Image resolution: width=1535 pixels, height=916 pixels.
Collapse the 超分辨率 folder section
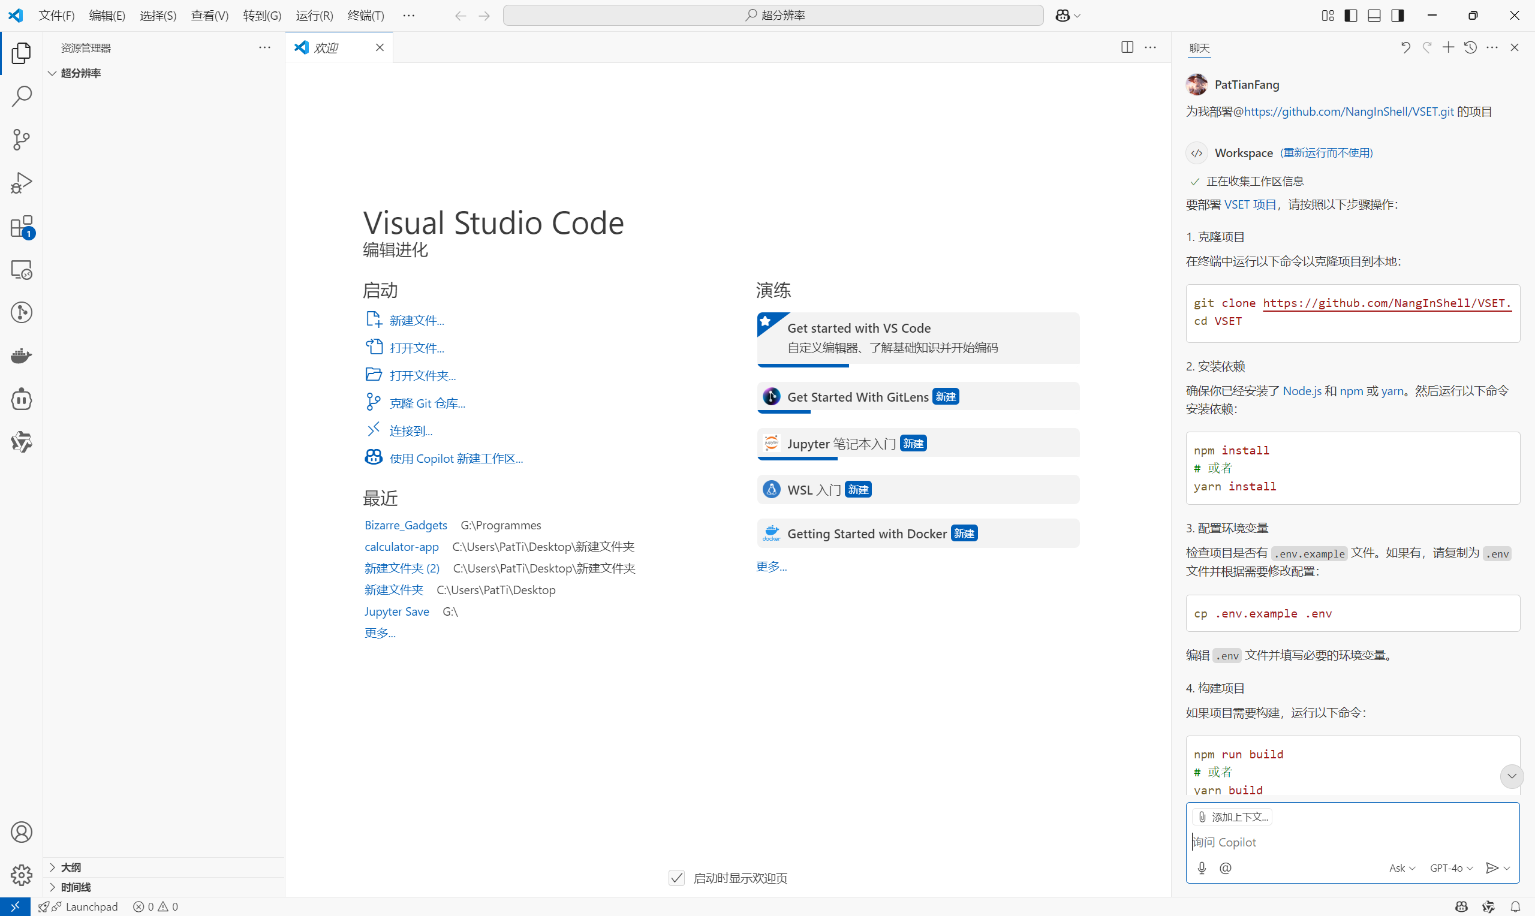[164, 73]
